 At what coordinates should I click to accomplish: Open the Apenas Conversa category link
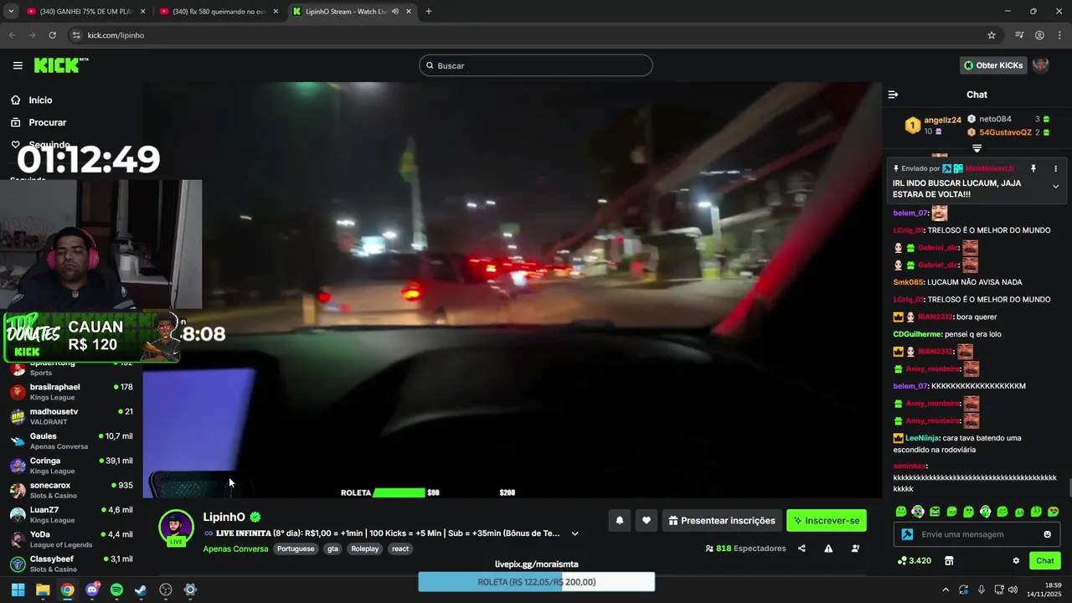235,549
